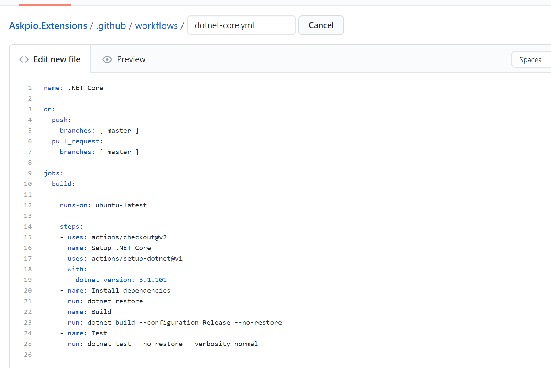Screen dimensions: 551x368
Task: Click the eye icon beside Preview
Action: 107,59
